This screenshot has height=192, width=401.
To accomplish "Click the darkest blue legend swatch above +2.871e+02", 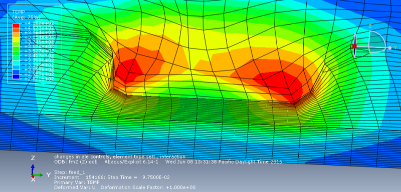I will pos(16,76).
